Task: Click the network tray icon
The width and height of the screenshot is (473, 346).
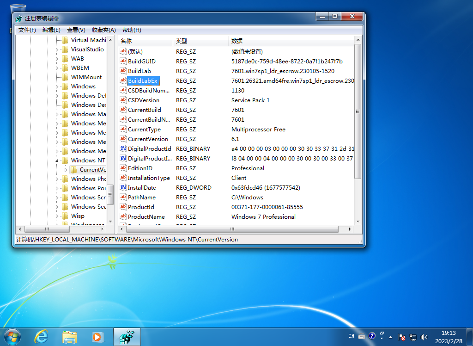Action: pyautogui.click(x=412, y=337)
